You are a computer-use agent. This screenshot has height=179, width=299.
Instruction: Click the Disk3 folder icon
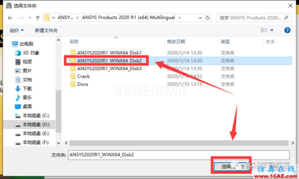tap(73, 69)
